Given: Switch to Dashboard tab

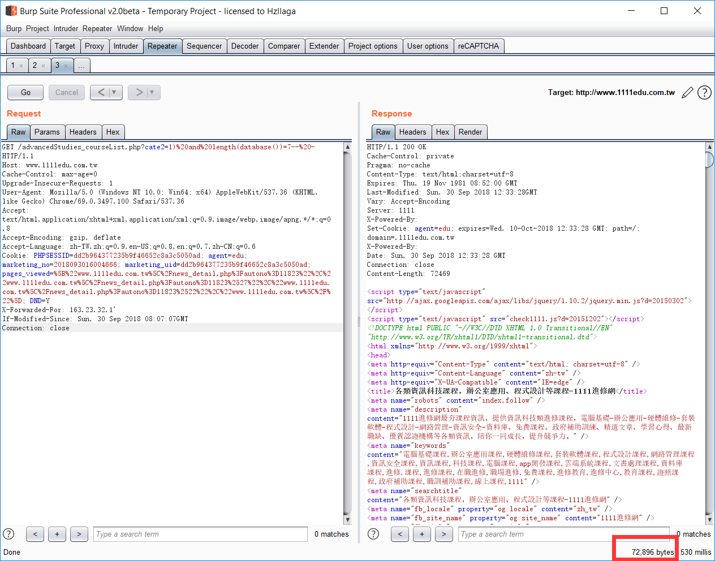Looking at the screenshot, I should point(28,46).
